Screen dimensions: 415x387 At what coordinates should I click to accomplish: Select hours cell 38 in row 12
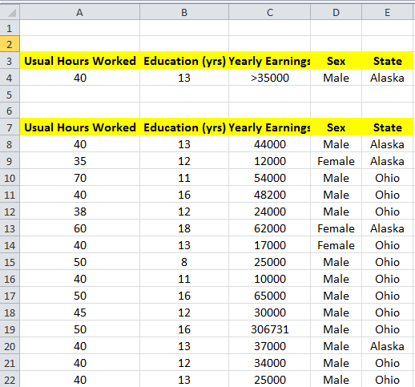79,212
